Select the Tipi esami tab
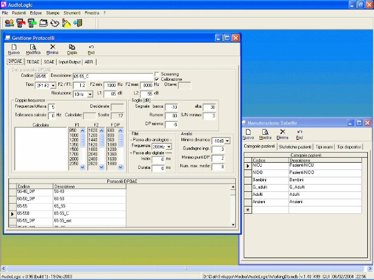This screenshot has height=280, width=374. (x=324, y=147)
